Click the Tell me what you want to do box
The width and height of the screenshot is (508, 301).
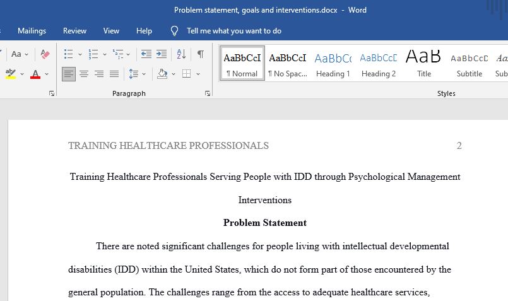pyautogui.click(x=234, y=31)
